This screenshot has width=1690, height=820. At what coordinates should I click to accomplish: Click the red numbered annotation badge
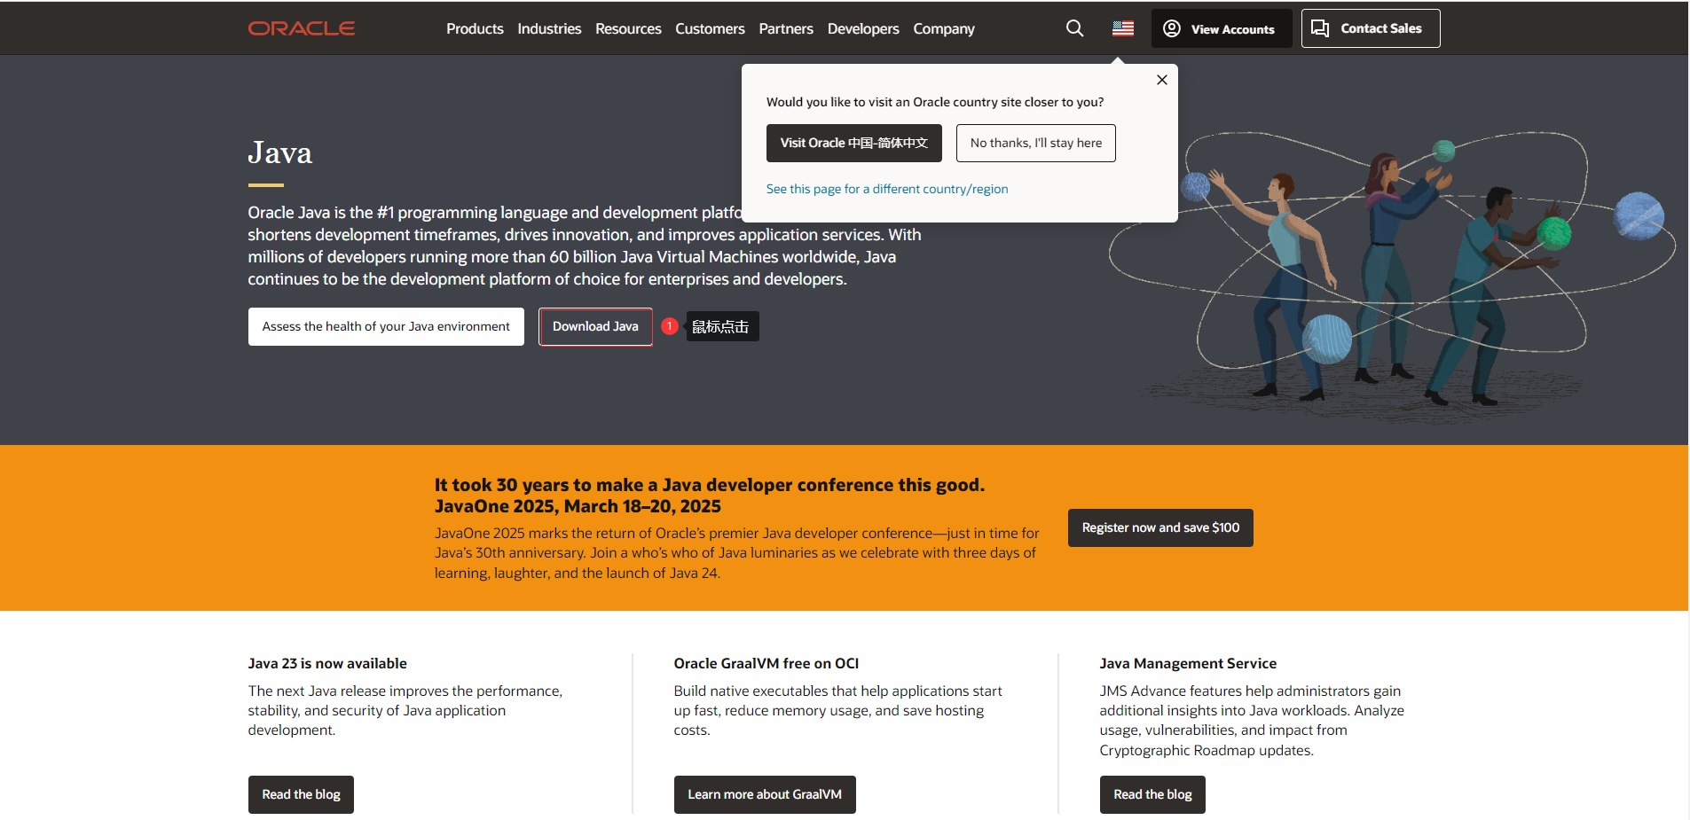tap(670, 326)
